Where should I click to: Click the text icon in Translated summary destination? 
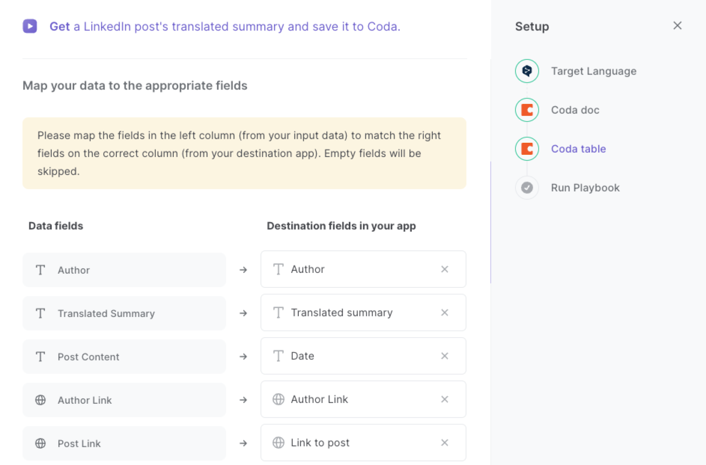(x=278, y=312)
